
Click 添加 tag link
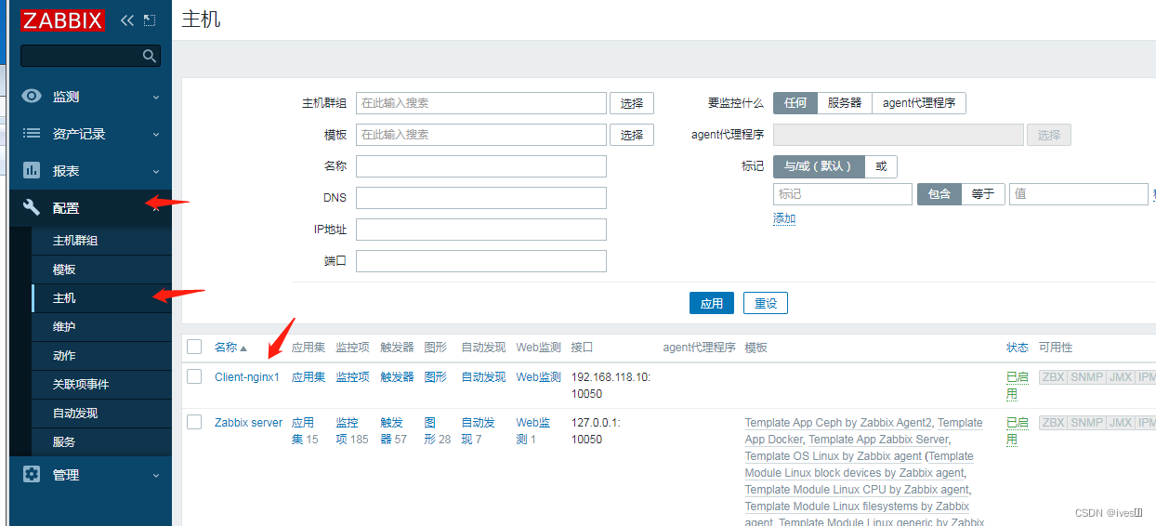coord(784,218)
